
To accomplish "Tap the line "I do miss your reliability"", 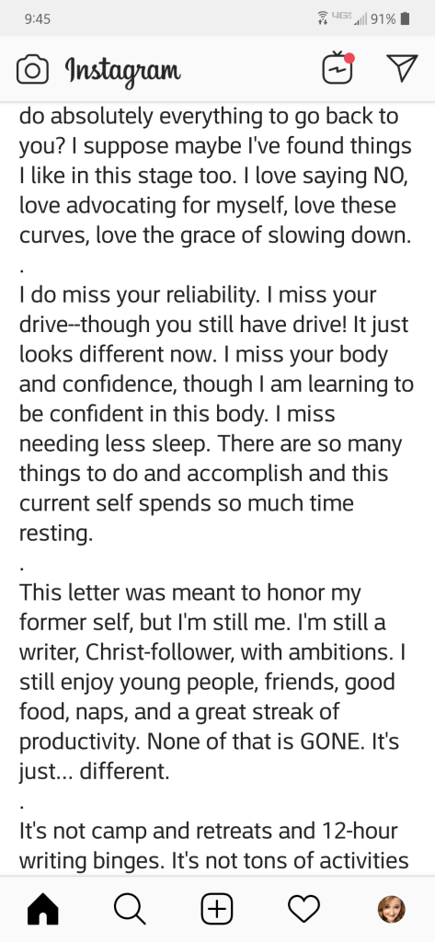I will click(x=198, y=295).
